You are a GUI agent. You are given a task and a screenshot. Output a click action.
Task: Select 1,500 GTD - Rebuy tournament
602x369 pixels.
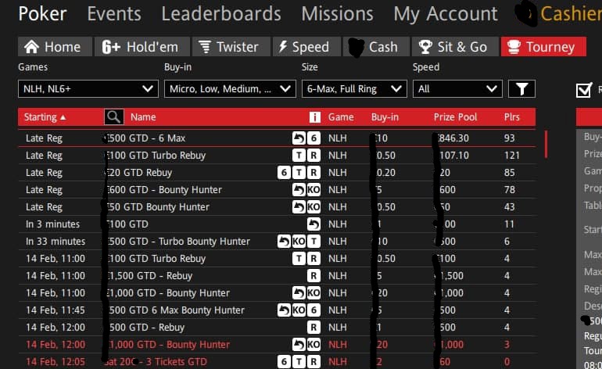tap(277, 276)
